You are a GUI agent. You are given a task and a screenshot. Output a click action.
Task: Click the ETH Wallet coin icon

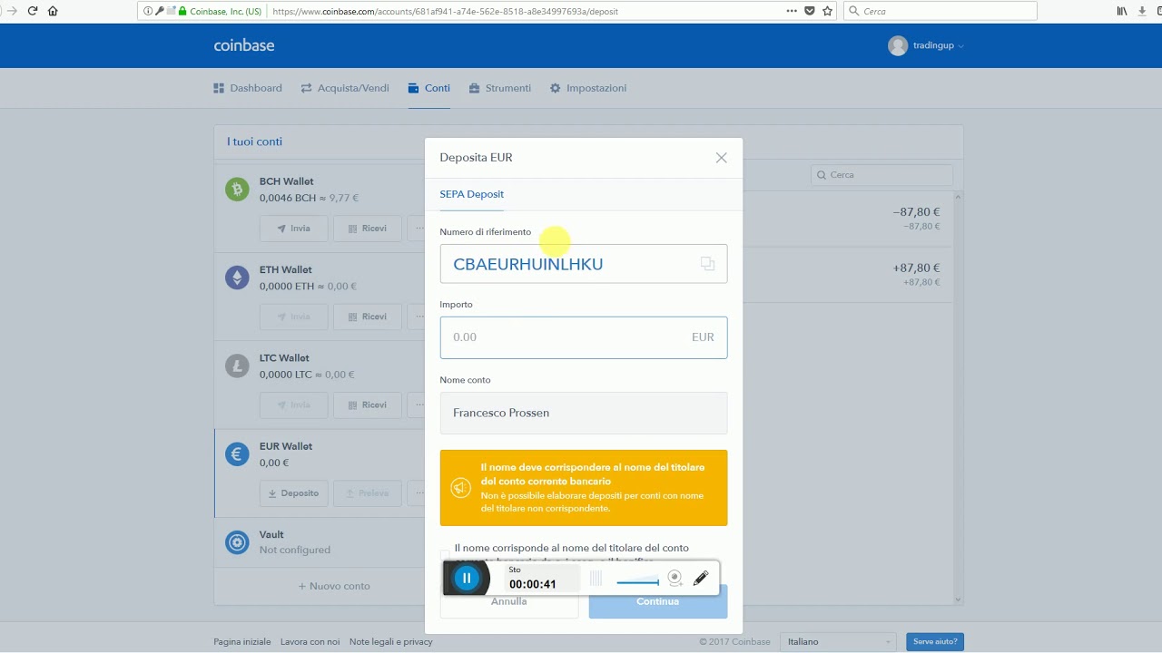(237, 278)
